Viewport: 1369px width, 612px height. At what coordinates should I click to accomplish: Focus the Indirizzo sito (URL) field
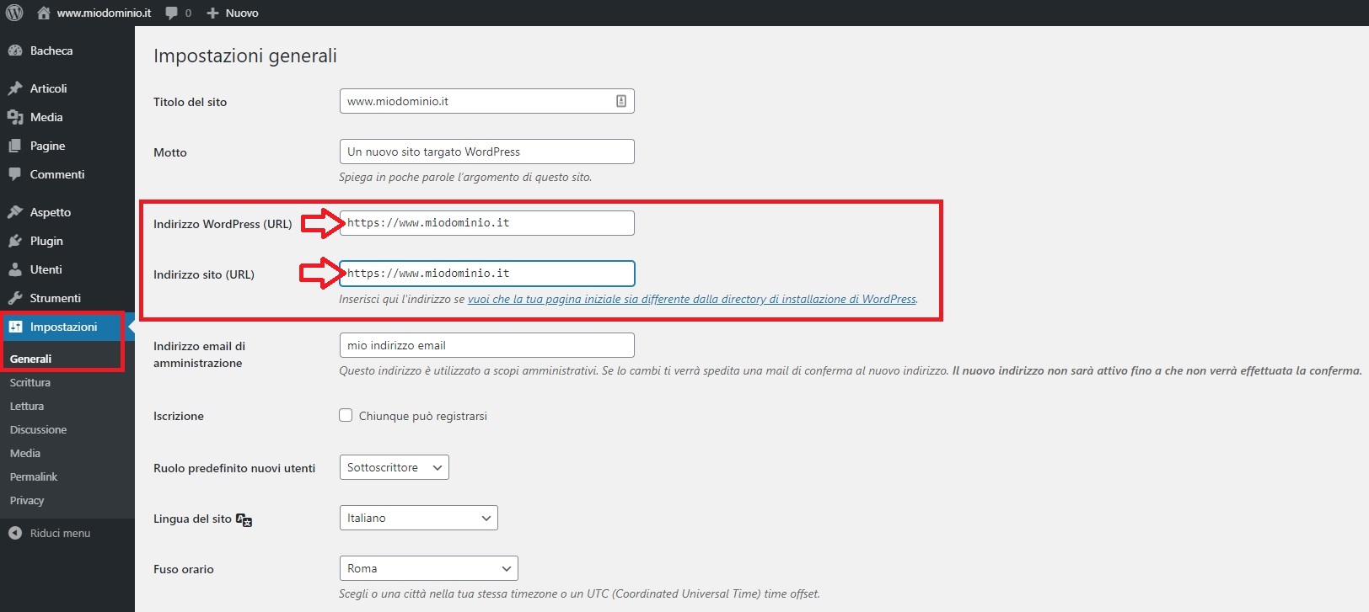(486, 274)
